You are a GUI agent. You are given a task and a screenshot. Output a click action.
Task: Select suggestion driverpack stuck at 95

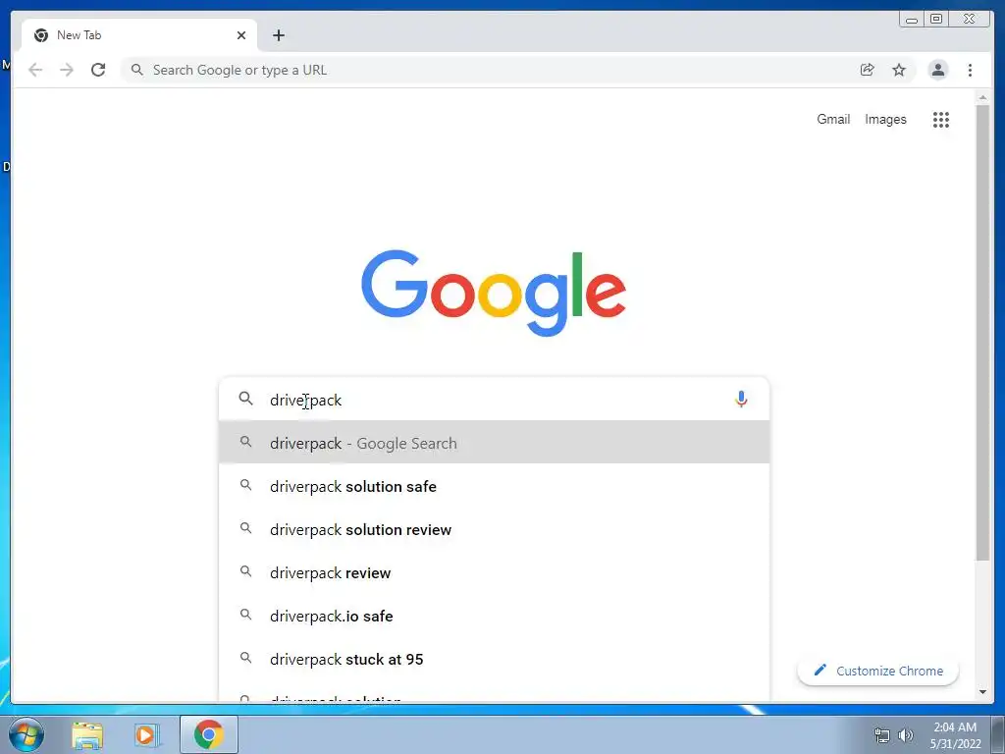(x=494, y=659)
